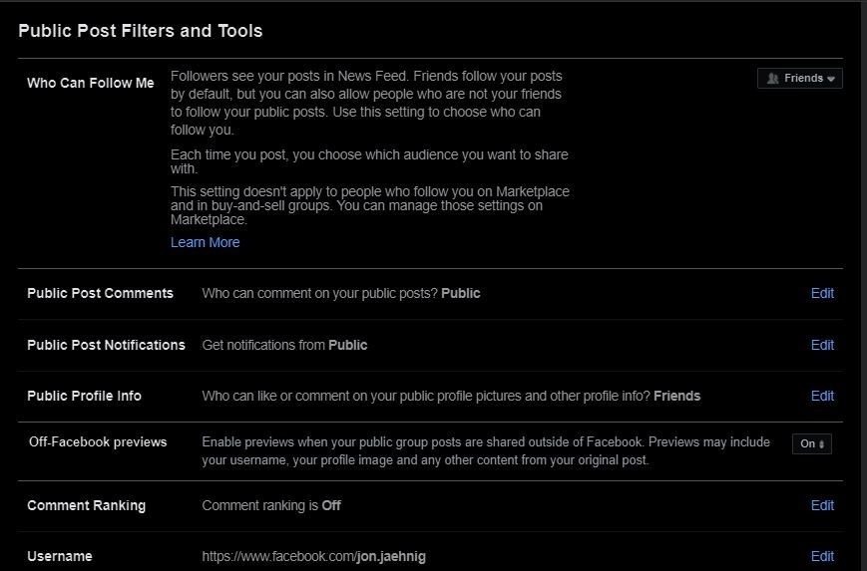Toggle the Off-Facebook previews On selector
867x571 pixels.
click(812, 444)
